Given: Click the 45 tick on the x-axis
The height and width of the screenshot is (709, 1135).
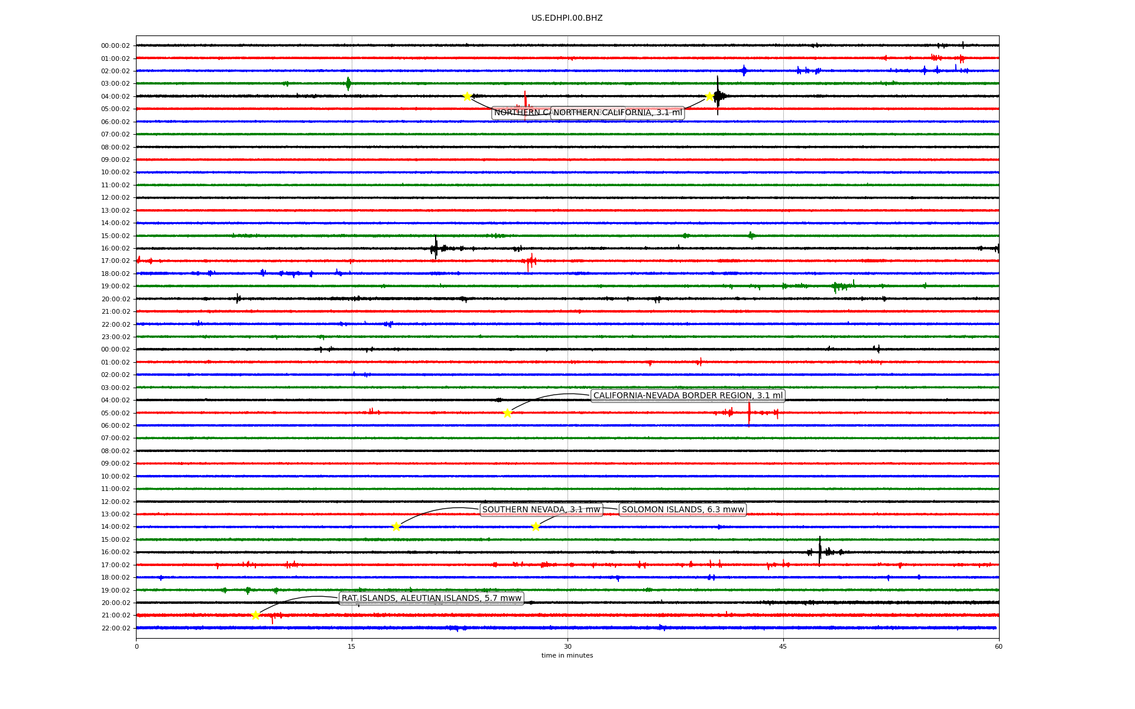Looking at the screenshot, I should (x=783, y=646).
